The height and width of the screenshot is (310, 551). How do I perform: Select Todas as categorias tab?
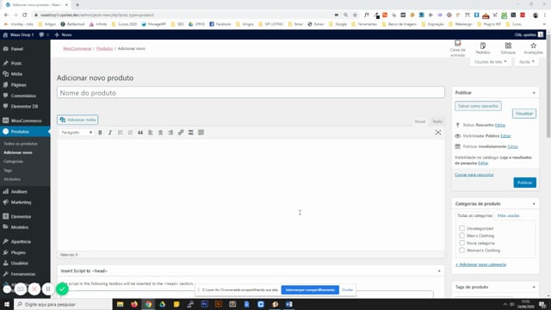point(474,215)
